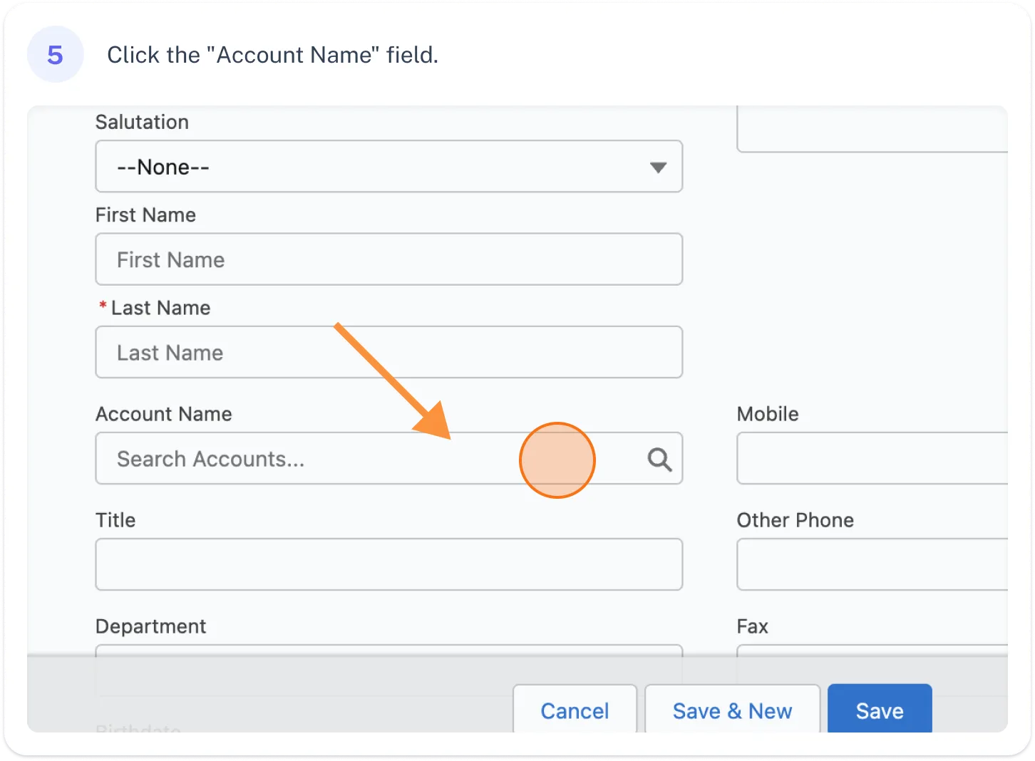This screenshot has width=1035, height=761.
Task: Click the Cancel button
Action: point(575,710)
